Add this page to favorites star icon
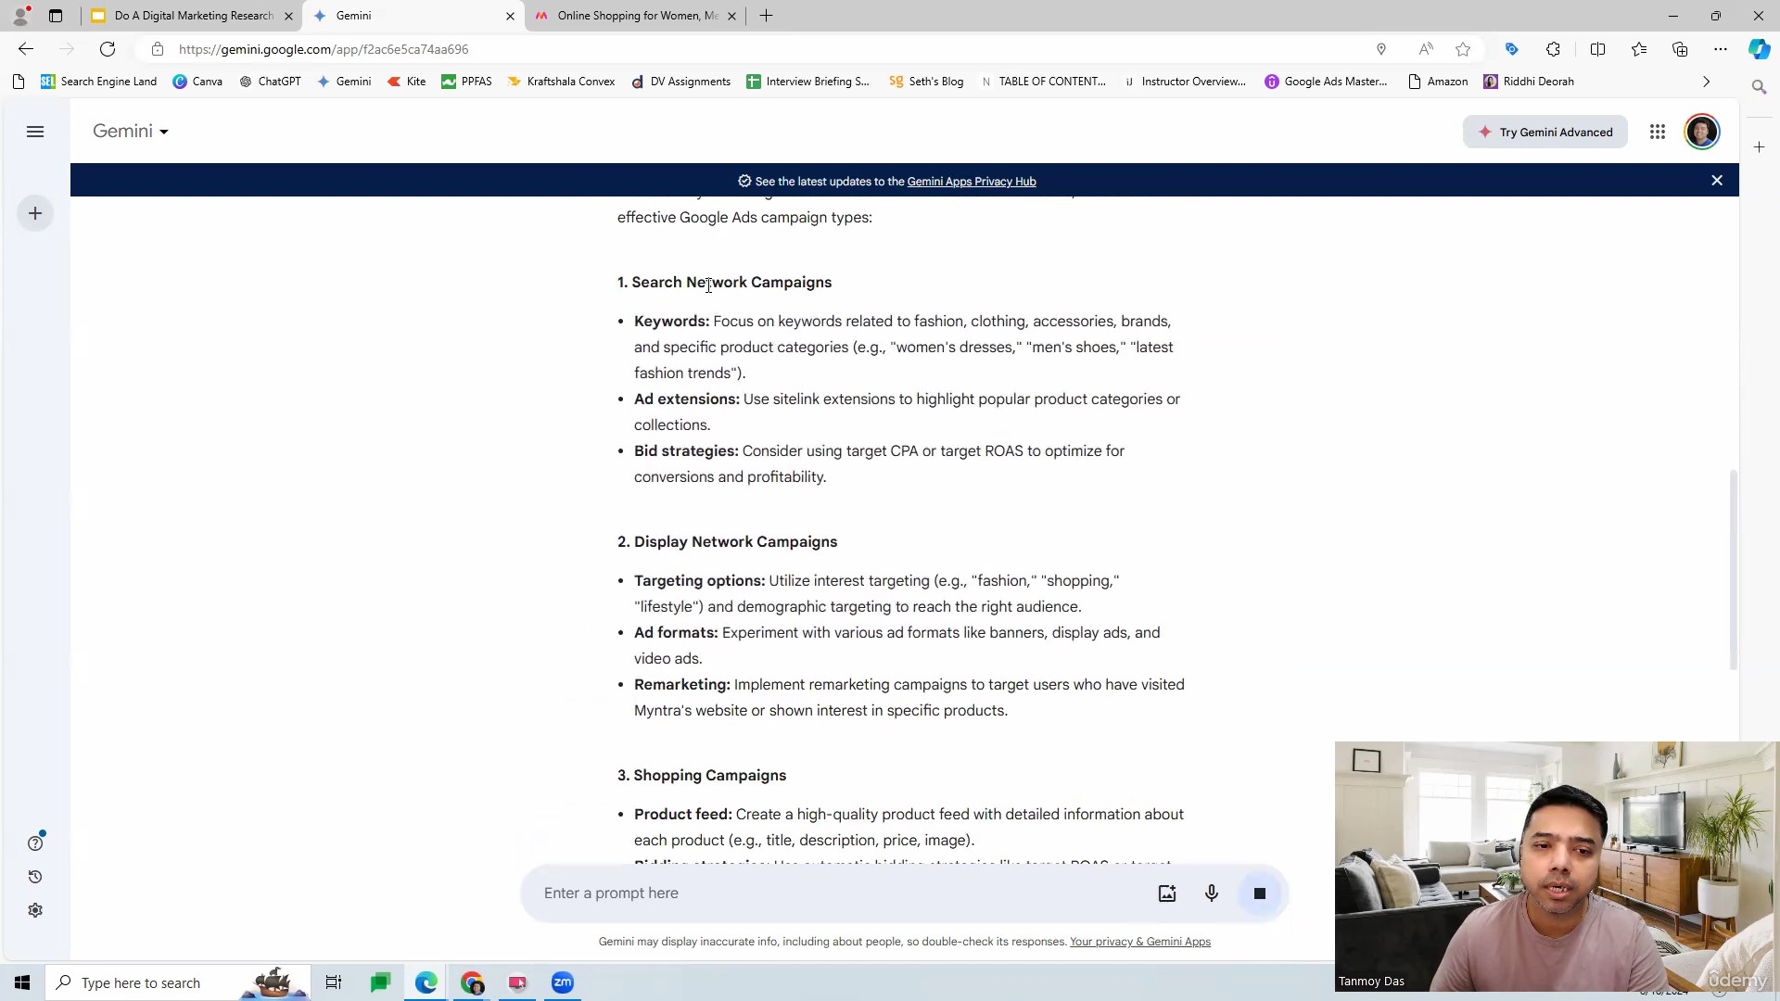Viewport: 1780px width, 1001px height. click(x=1463, y=49)
